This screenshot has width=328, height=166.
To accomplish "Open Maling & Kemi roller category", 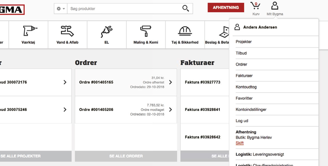I will point(145,34).
